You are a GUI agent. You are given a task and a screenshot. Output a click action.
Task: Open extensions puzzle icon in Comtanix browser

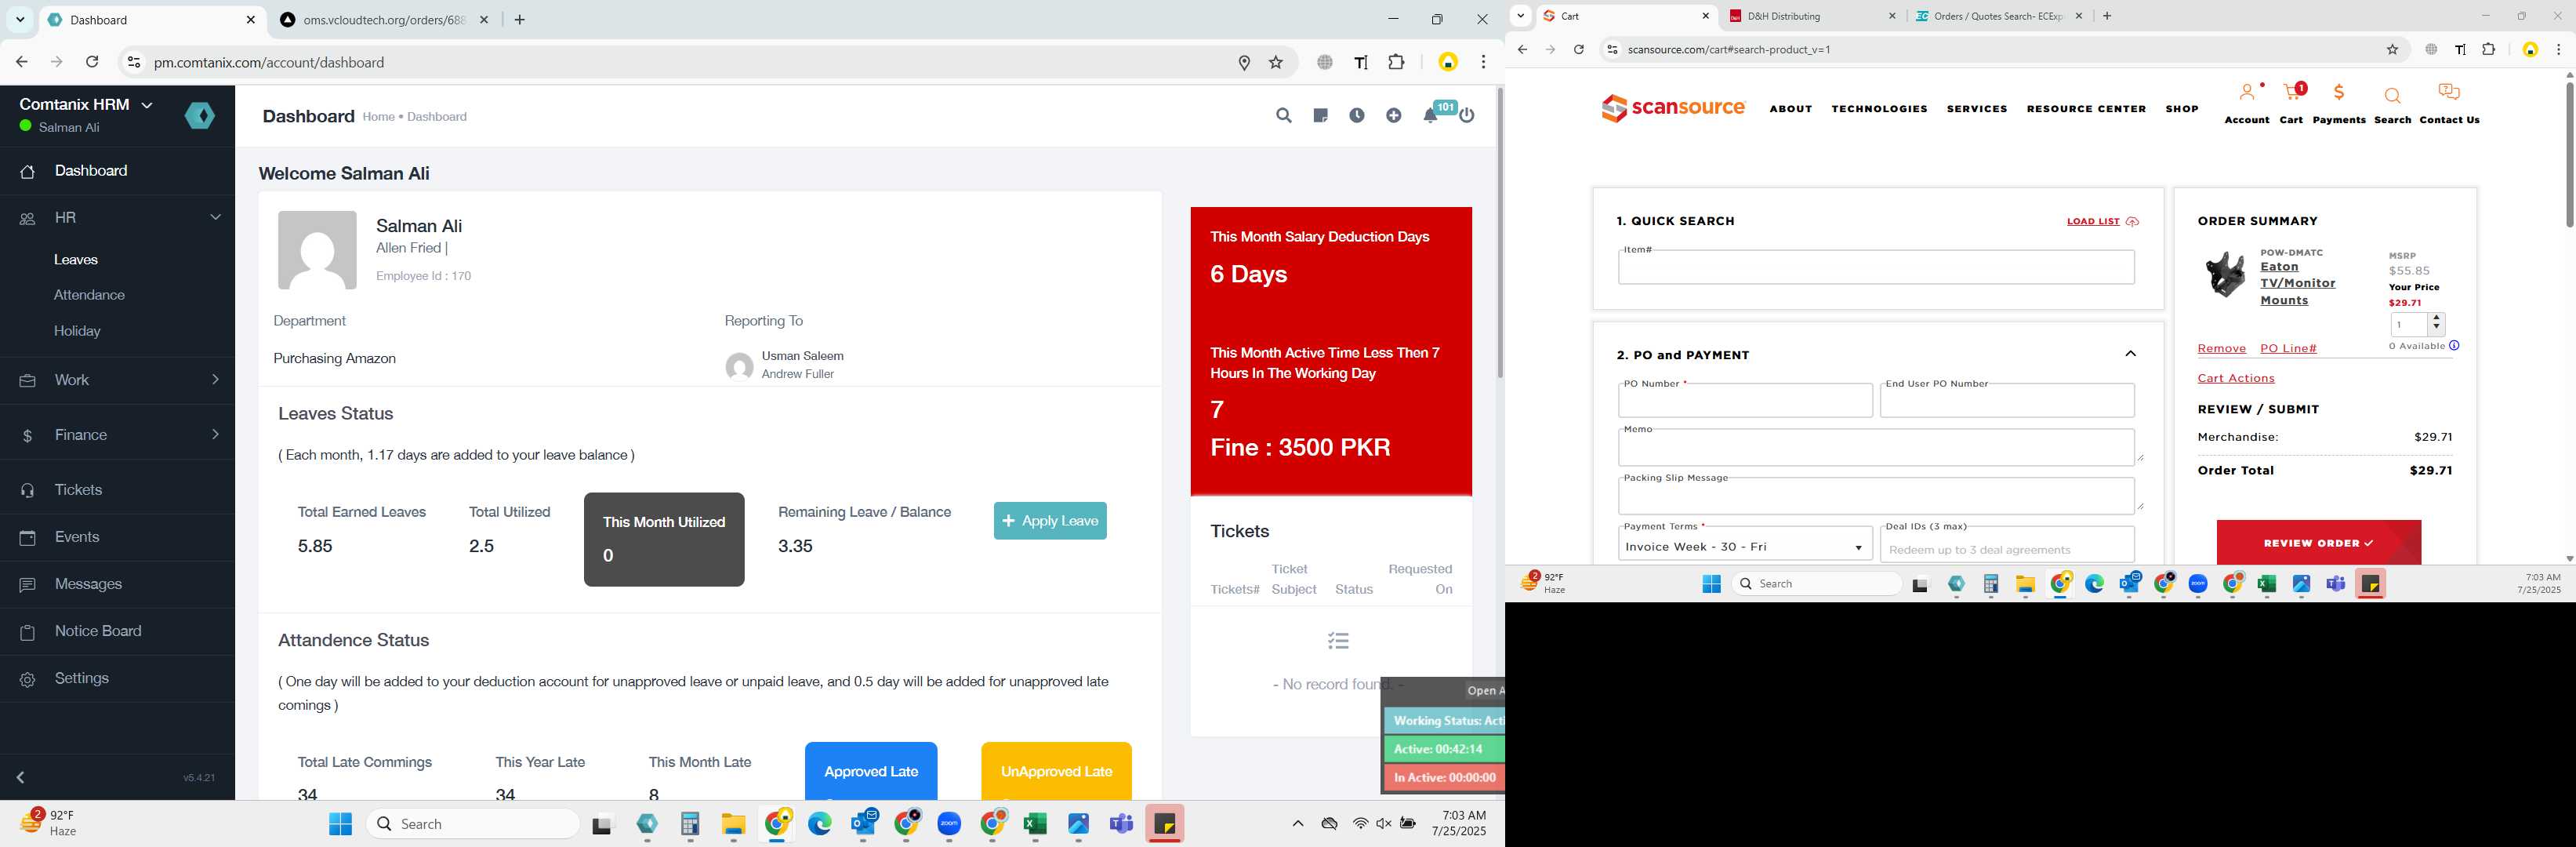[1396, 62]
